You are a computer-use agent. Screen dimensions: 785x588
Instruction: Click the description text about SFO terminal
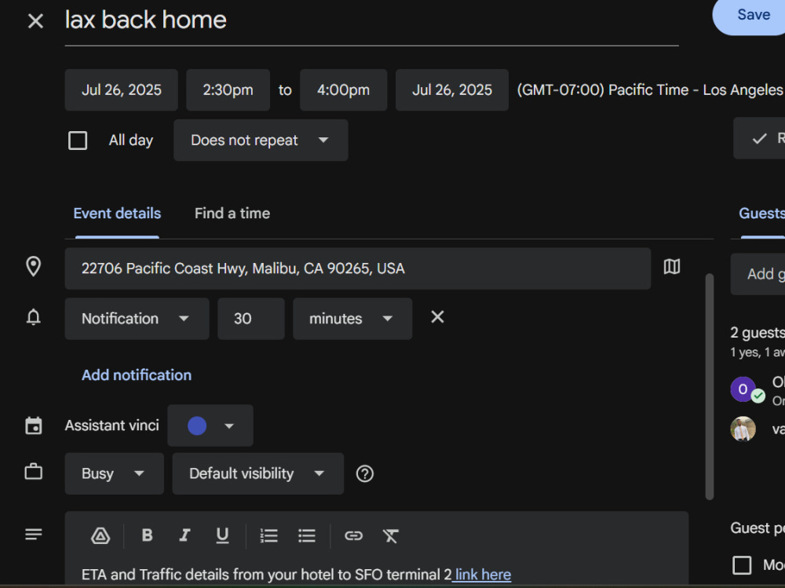click(x=267, y=575)
